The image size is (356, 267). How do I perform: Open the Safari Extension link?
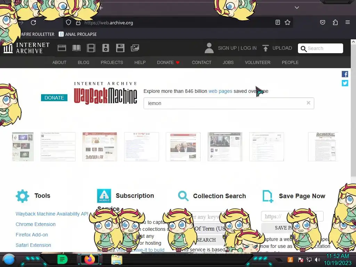click(33, 245)
